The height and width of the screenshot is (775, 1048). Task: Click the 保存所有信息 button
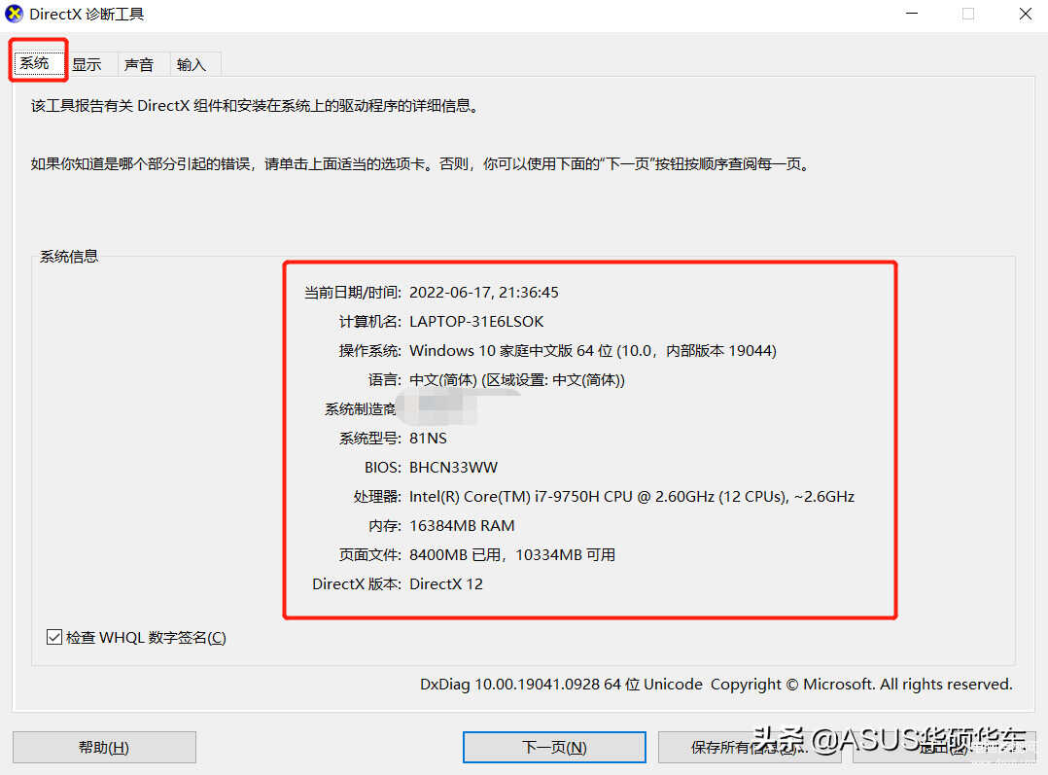750,747
